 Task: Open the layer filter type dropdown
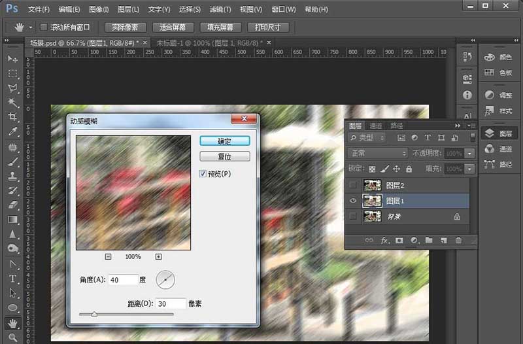coord(367,137)
